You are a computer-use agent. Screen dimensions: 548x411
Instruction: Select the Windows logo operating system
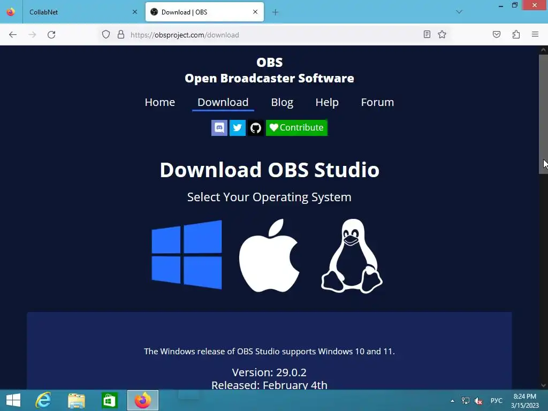tap(187, 255)
